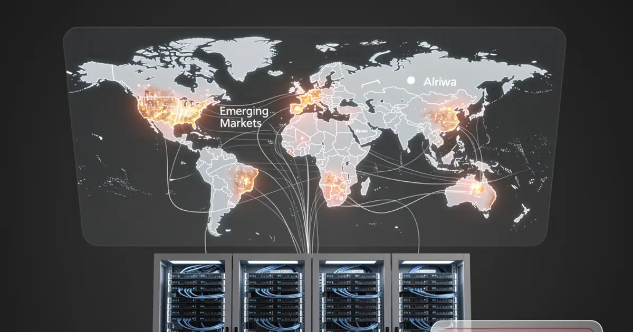
Task: Select the white dot marker beside Alriwa
Action: [411, 81]
